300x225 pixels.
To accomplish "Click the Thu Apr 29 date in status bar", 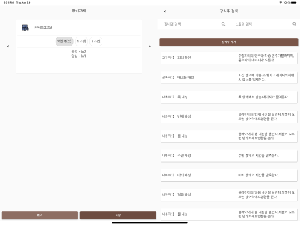I will coord(23,2).
